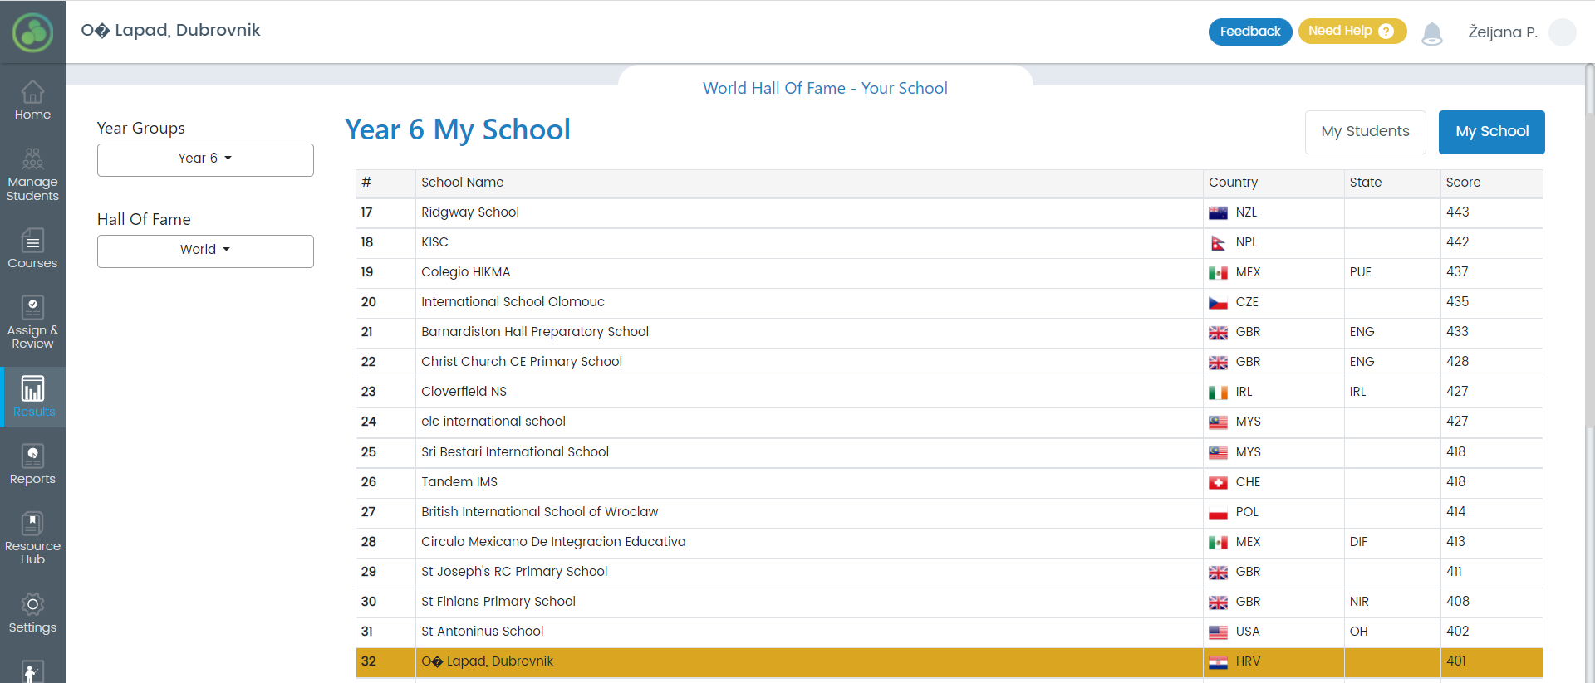Click the Irish flag for Cloverfield NS
This screenshot has width=1595, height=683.
point(1218,393)
